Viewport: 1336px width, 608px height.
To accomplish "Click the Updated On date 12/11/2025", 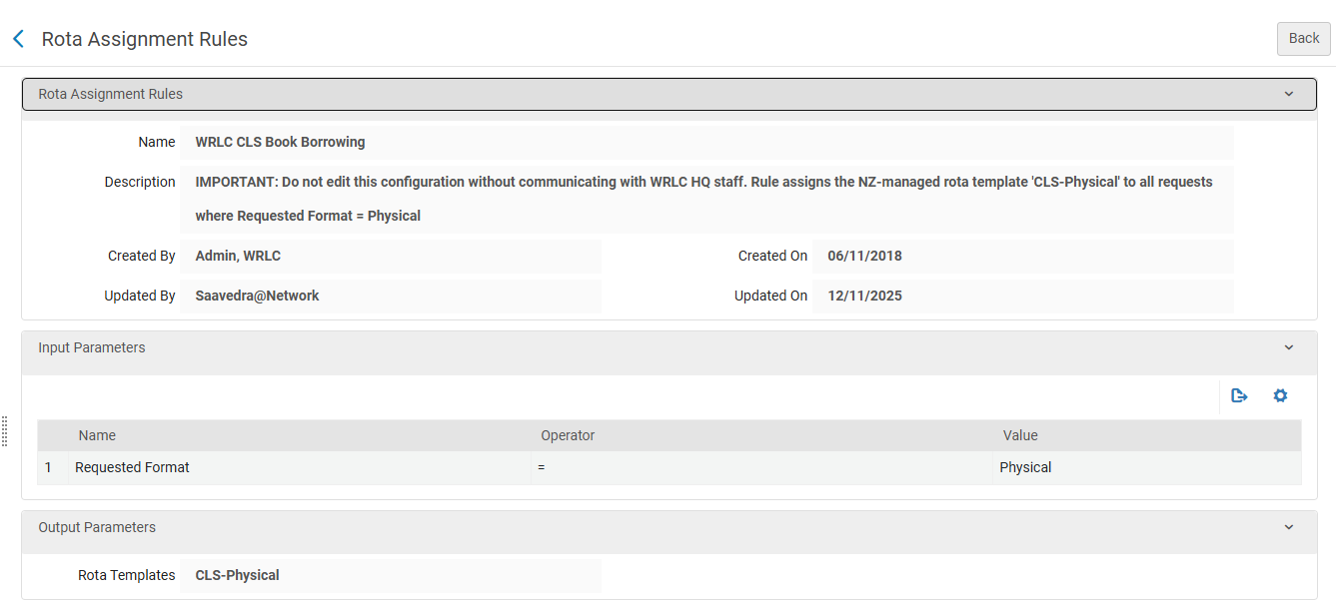I will pos(863,296).
